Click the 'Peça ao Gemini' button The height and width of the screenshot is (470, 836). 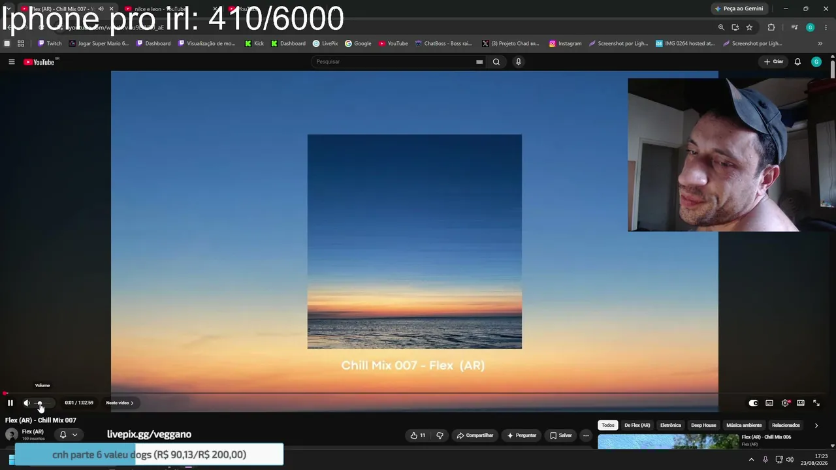[739, 9]
